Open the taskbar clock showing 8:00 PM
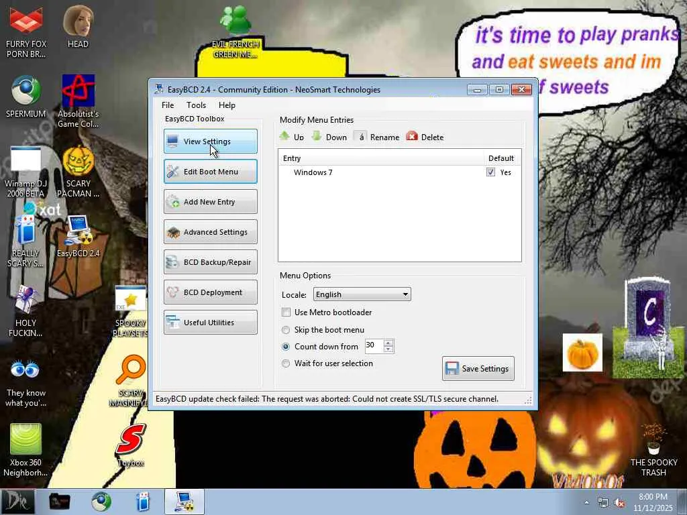 point(653,502)
